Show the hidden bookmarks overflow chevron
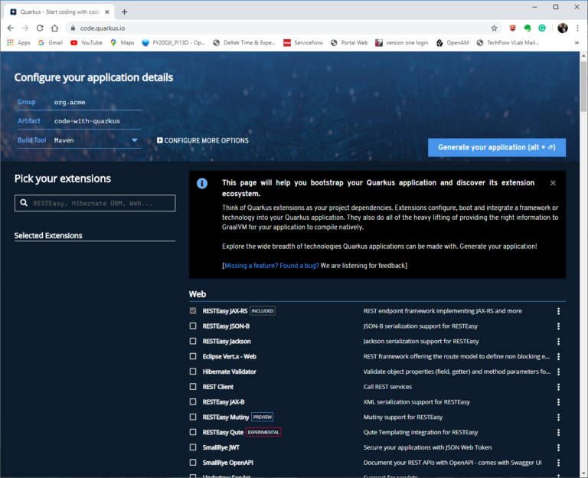This screenshot has width=588, height=478. click(577, 43)
